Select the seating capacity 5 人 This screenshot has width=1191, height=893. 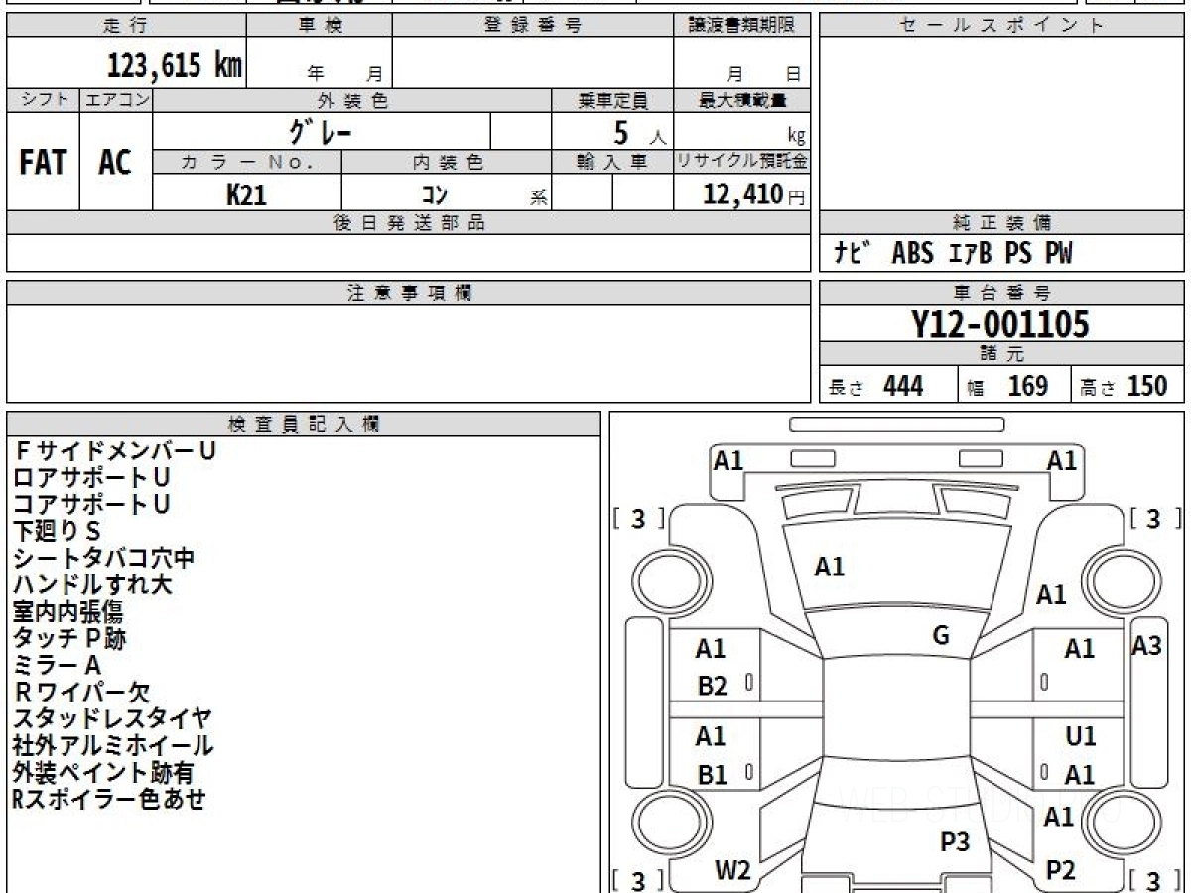(x=639, y=133)
